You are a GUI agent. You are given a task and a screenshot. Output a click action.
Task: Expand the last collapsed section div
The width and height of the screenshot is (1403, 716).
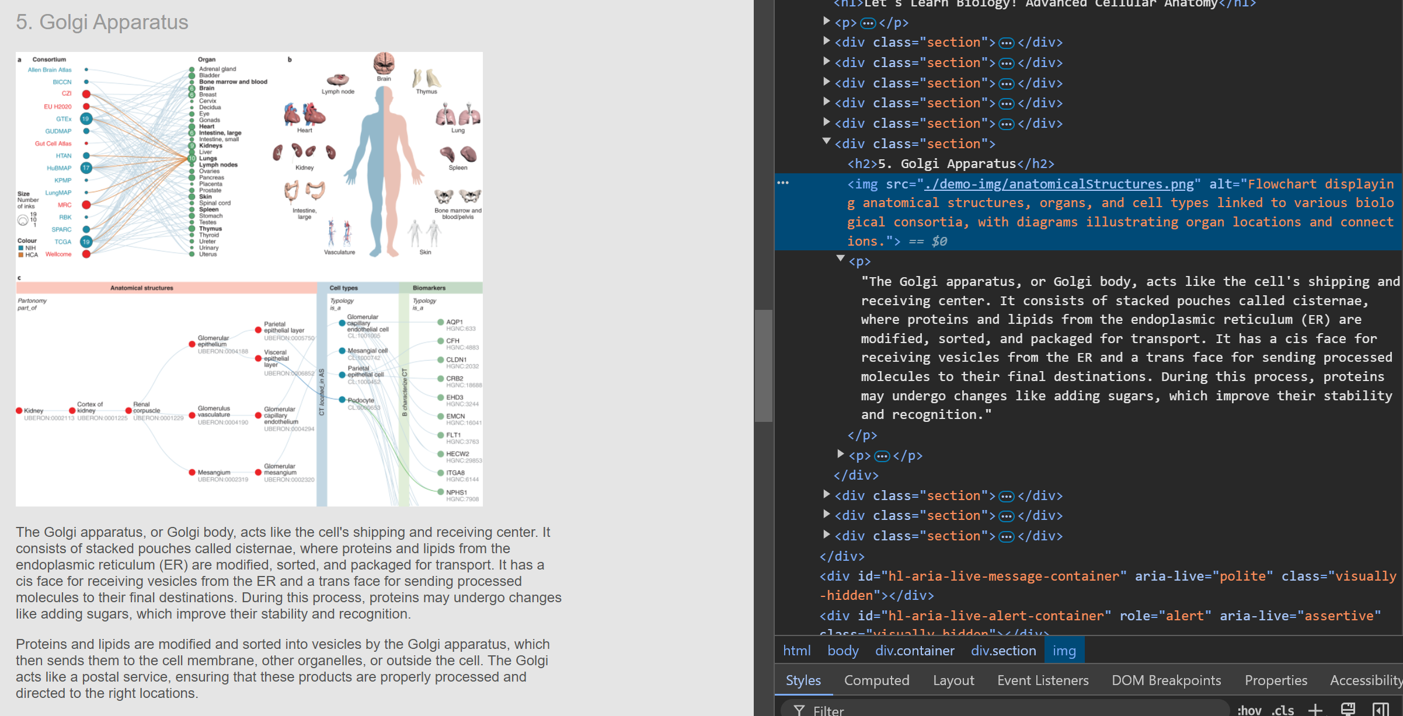coord(826,535)
